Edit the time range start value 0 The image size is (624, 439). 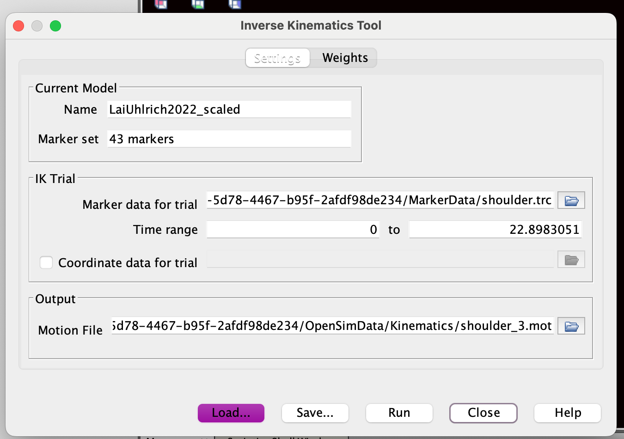pos(293,230)
